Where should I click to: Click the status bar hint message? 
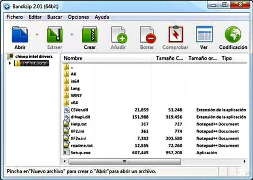(81, 171)
